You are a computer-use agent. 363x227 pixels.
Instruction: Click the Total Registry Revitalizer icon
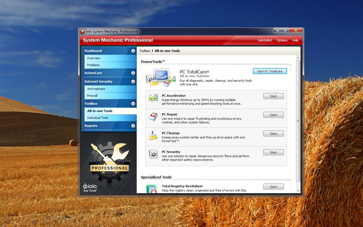[x=152, y=189]
